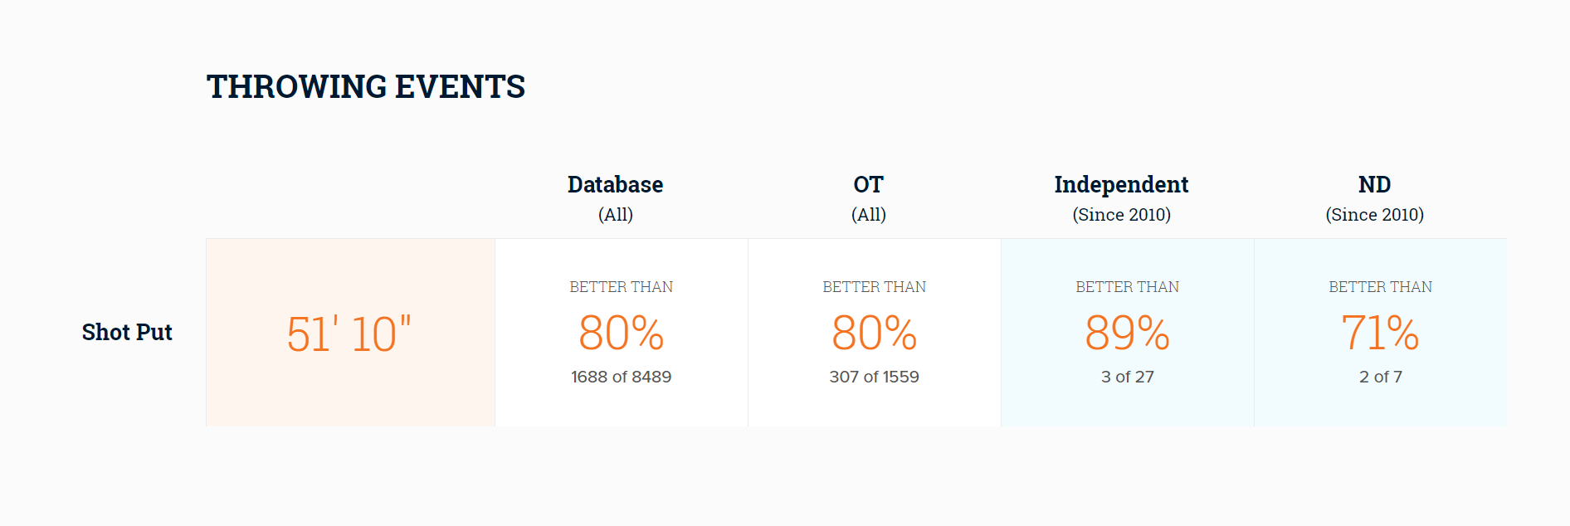
Task: Click the (All) subtitle under Database
Action: pyautogui.click(x=616, y=215)
